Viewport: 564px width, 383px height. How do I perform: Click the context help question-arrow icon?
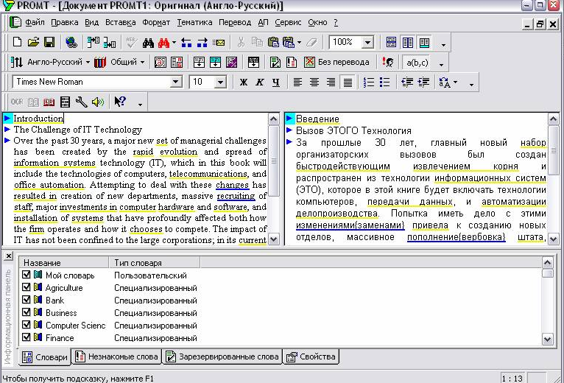point(120,102)
